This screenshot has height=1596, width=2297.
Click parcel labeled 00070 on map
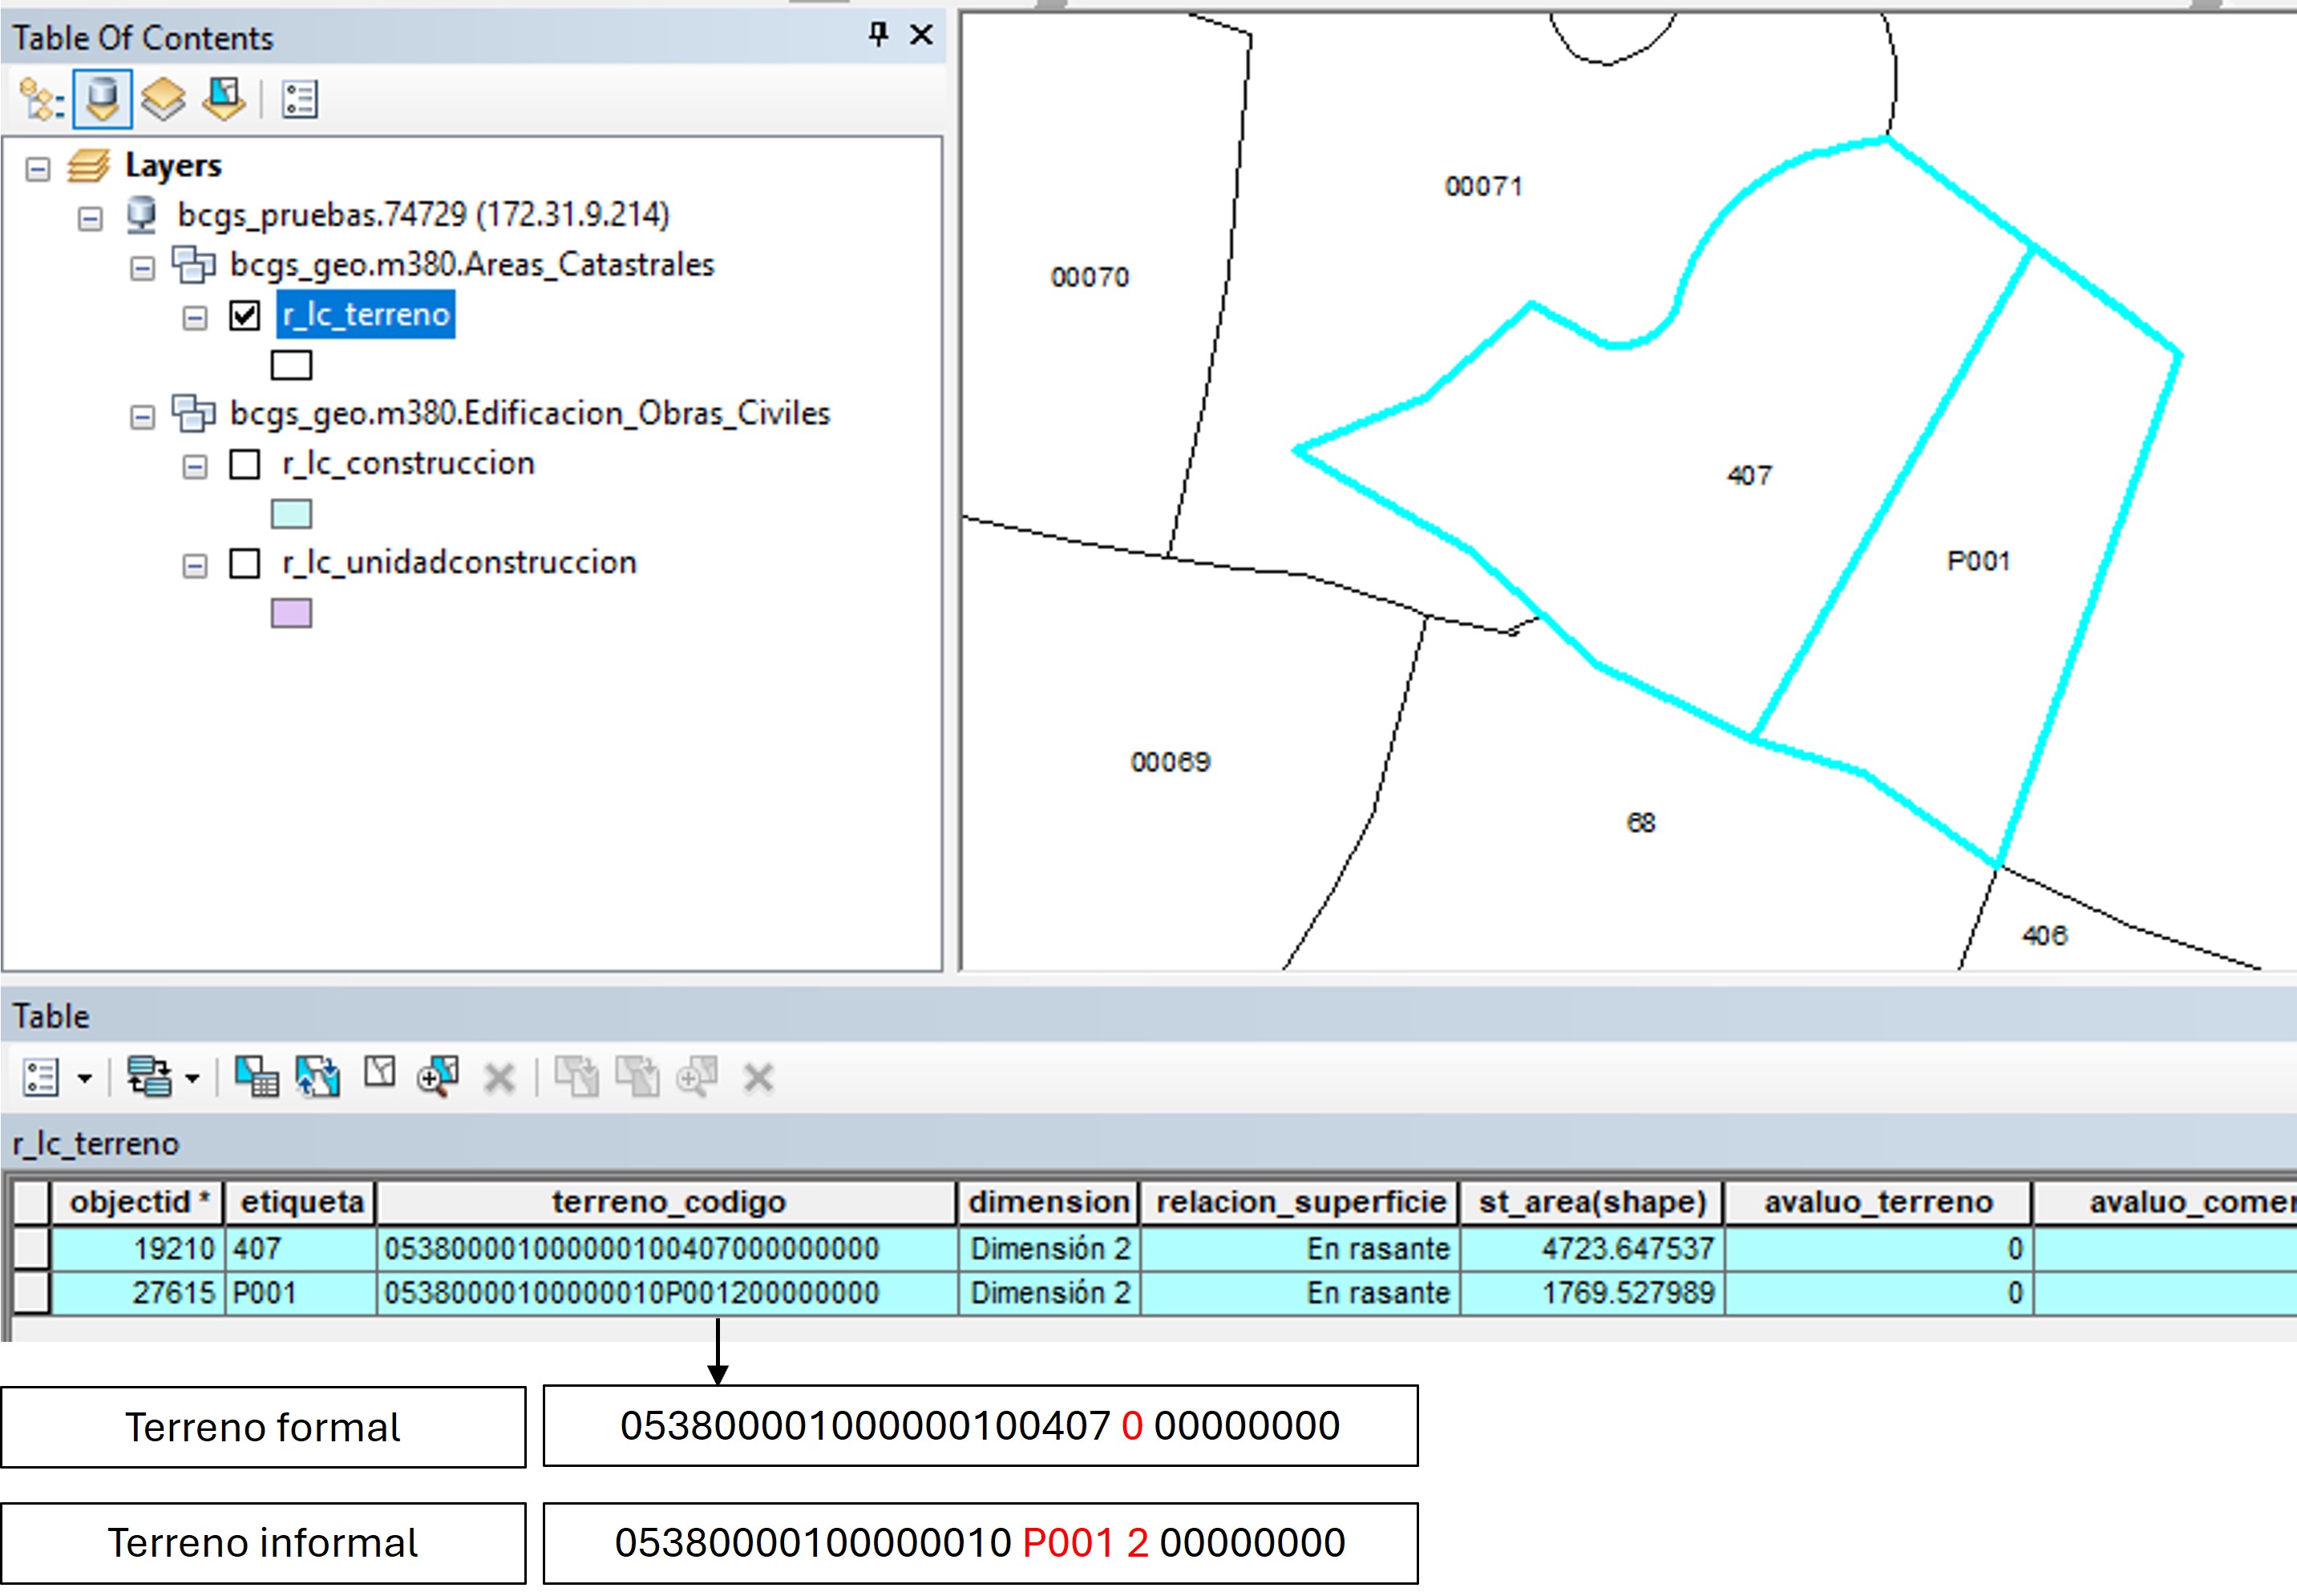pyautogui.click(x=1089, y=277)
